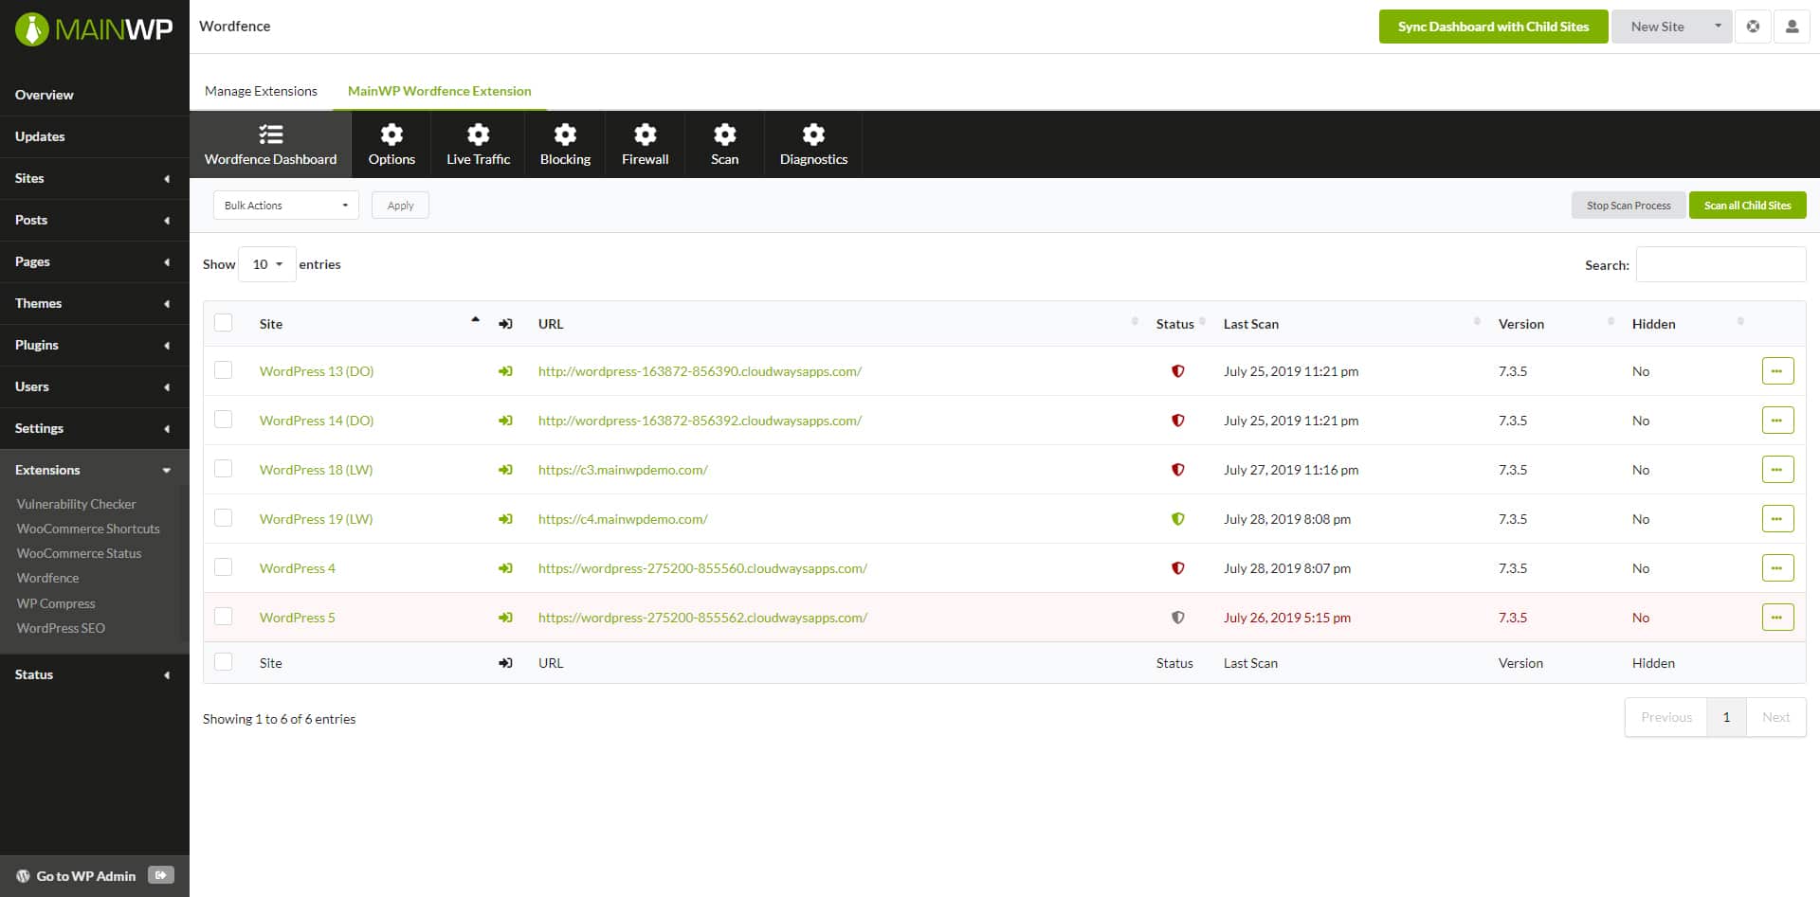Click Scan all Child Sites button
1820x897 pixels.
(x=1747, y=206)
